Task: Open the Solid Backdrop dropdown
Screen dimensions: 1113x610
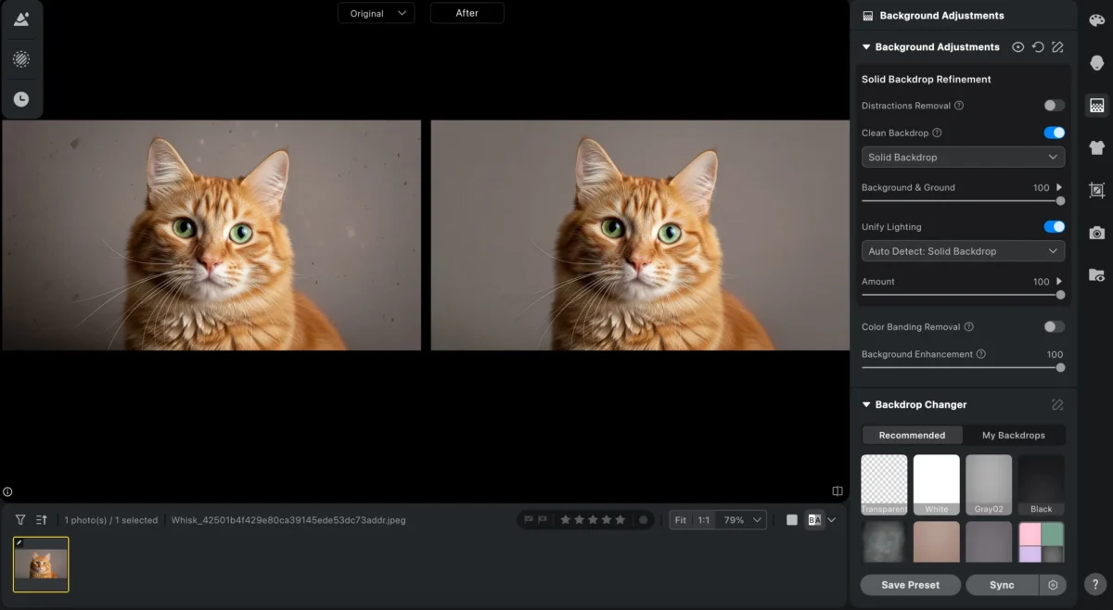Action: [x=962, y=157]
